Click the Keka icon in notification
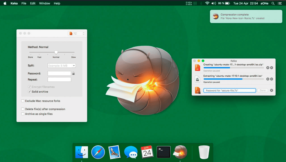286x162 pixels. [216, 16]
